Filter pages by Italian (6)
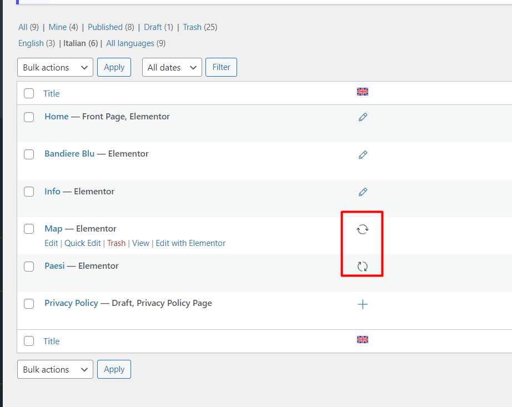Viewport: 512px width, 407px height. pos(81,43)
